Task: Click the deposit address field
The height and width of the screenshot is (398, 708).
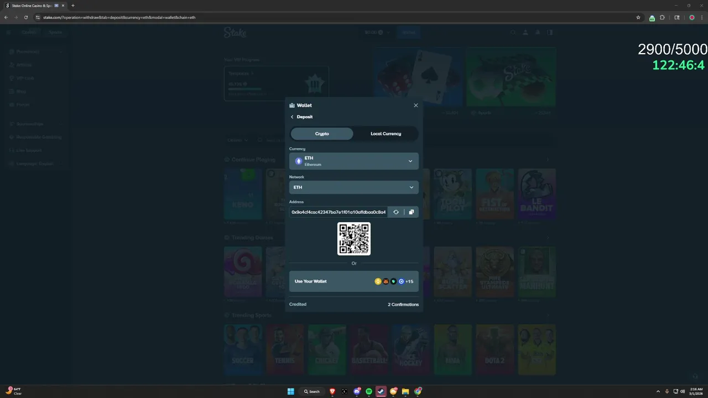Action: coord(339,212)
